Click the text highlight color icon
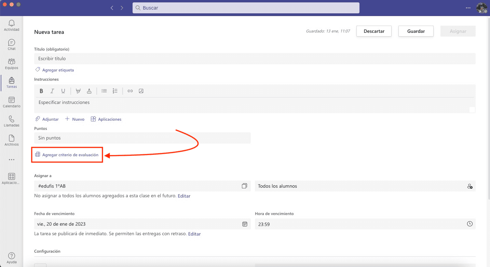 coord(78,91)
